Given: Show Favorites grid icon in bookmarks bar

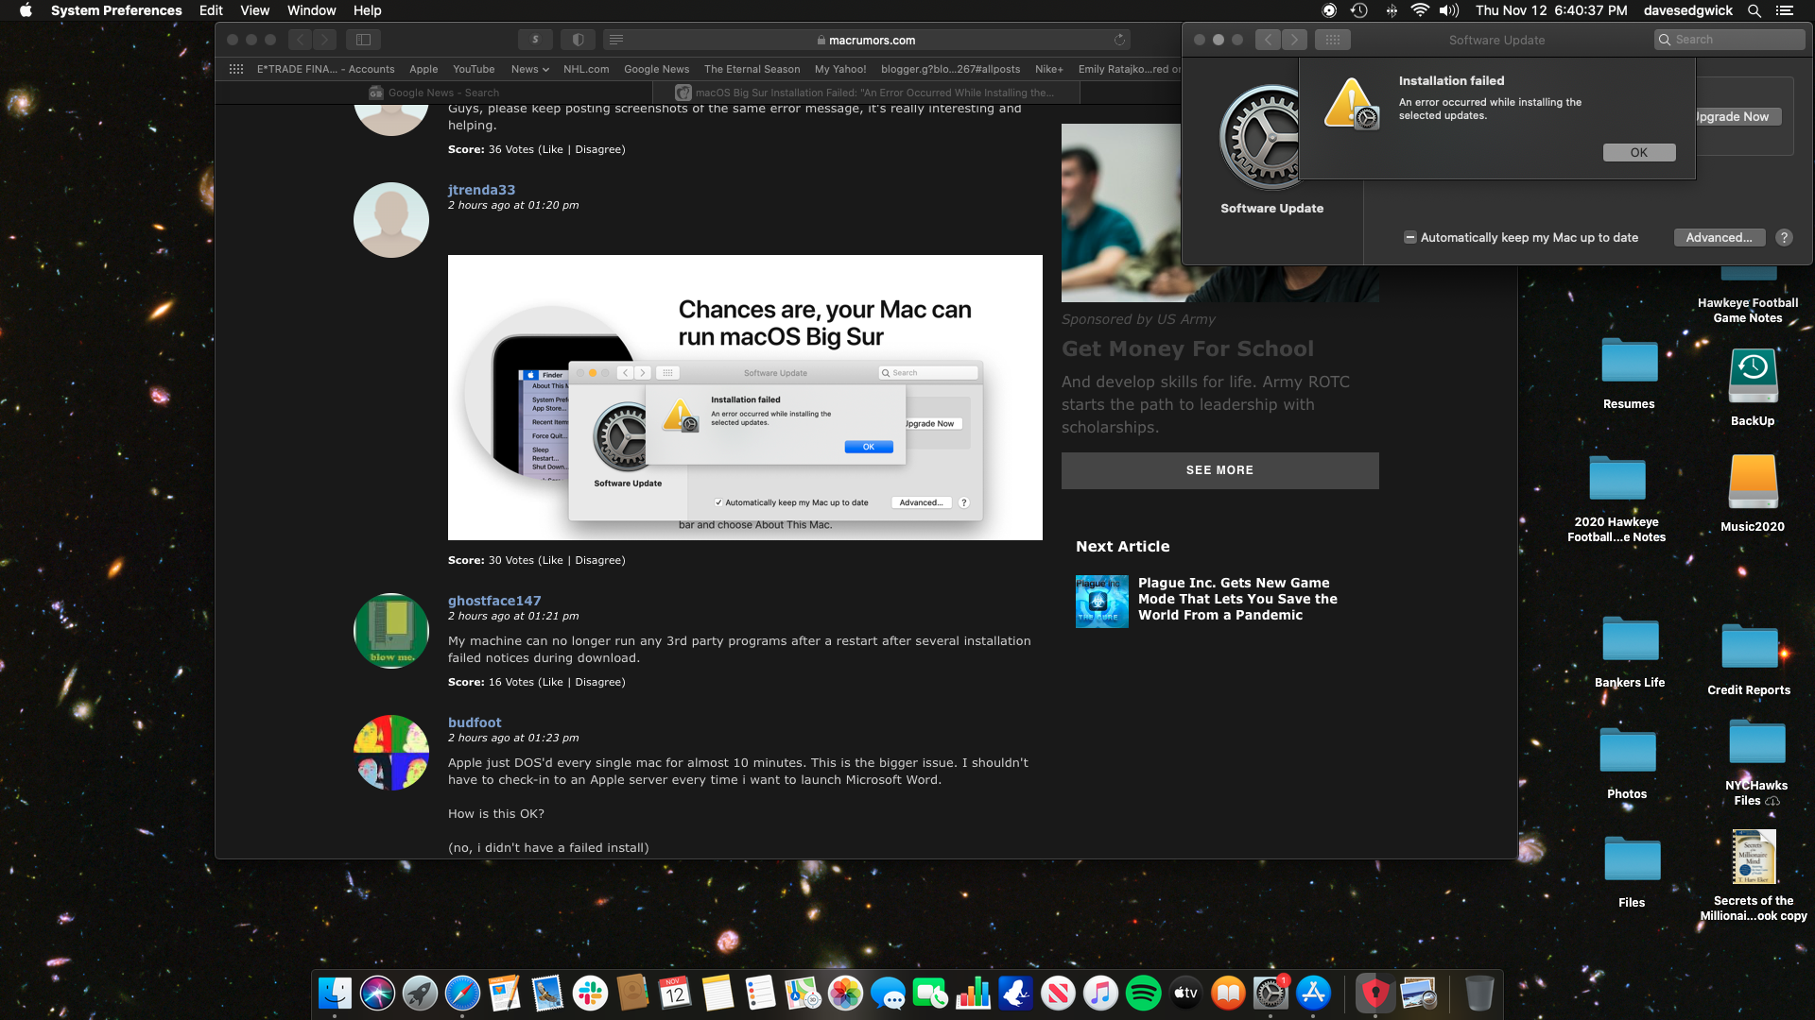Looking at the screenshot, I should pos(236,69).
